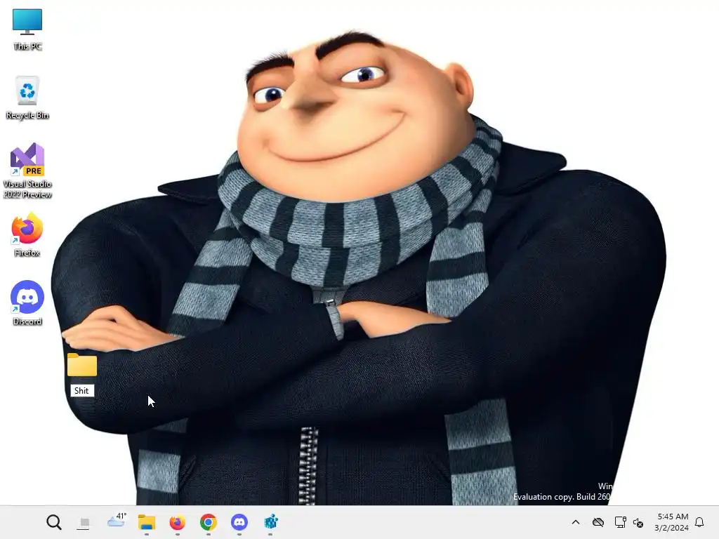Select the Firefox desktop shortcut
Screen dimensions: 719x539
click(x=27, y=234)
